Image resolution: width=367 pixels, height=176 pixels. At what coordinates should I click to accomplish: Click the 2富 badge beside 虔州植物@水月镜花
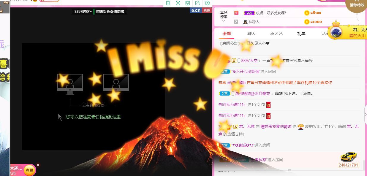(x=224, y=93)
